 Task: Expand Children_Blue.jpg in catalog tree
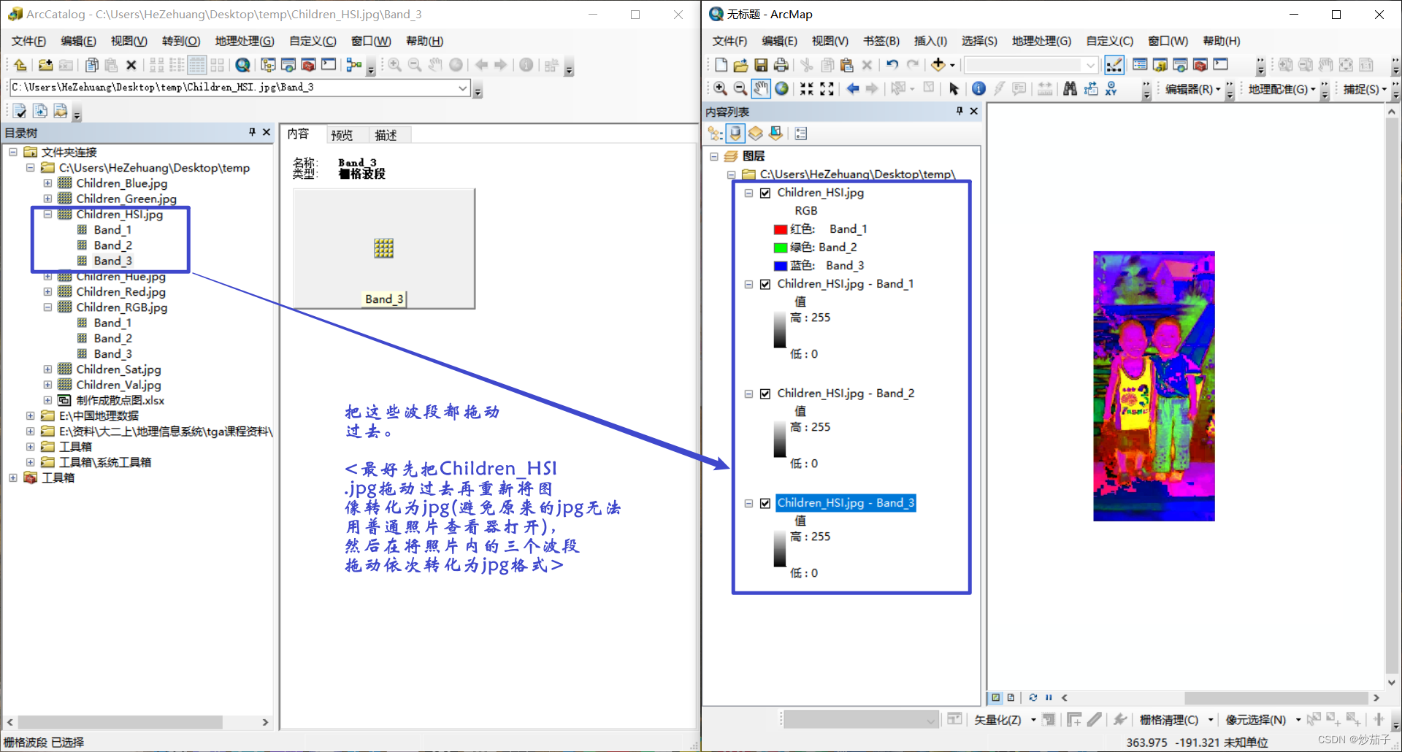(x=47, y=183)
